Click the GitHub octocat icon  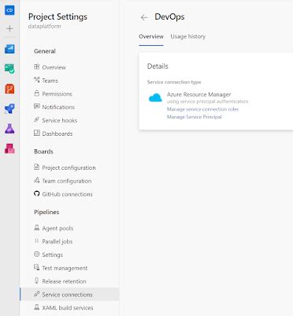pyautogui.click(x=37, y=194)
